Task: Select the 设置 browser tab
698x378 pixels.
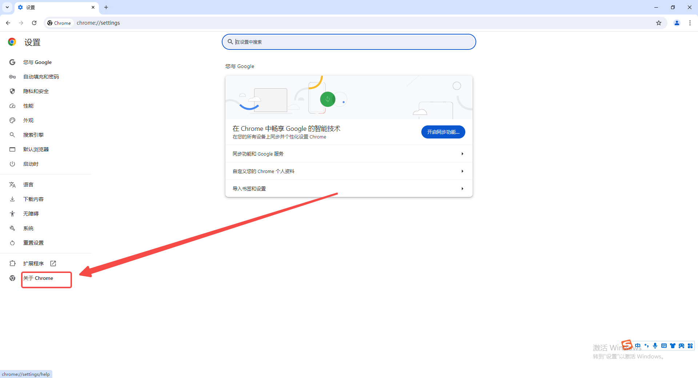Action: pos(56,7)
